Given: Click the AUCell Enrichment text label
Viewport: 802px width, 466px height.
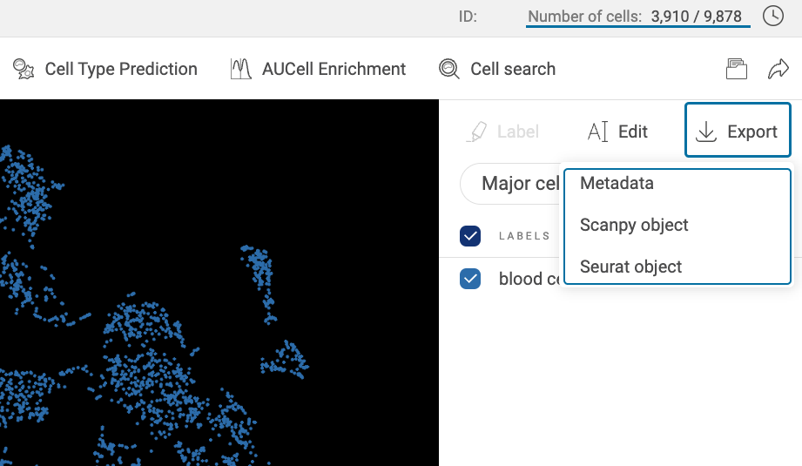Looking at the screenshot, I should coord(334,70).
